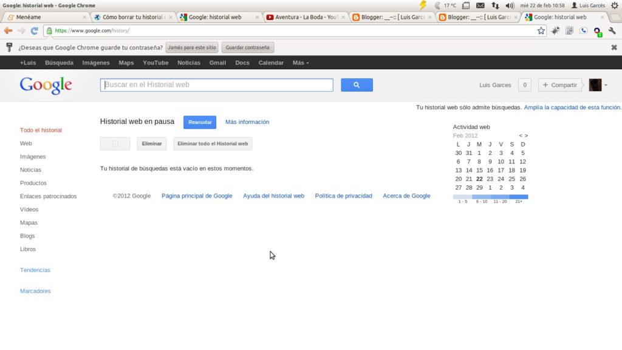Click the first extension icon after the star
The image size is (622, 350).
pos(555,30)
